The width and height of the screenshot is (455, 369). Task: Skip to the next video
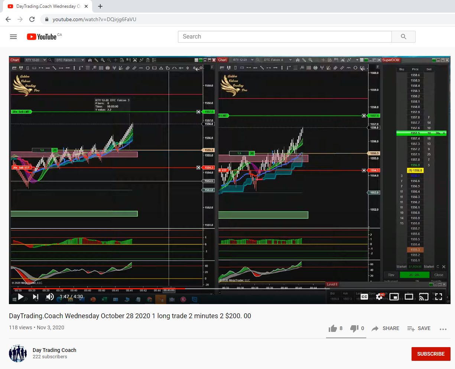(x=35, y=297)
